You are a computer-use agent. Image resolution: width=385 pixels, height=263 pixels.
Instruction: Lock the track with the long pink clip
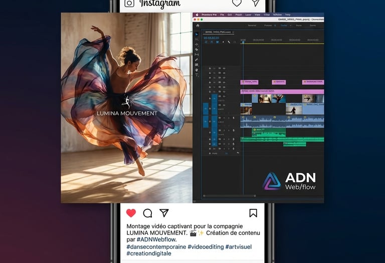tap(210, 92)
